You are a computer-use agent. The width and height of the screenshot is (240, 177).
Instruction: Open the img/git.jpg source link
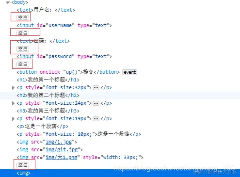click(x=62, y=150)
